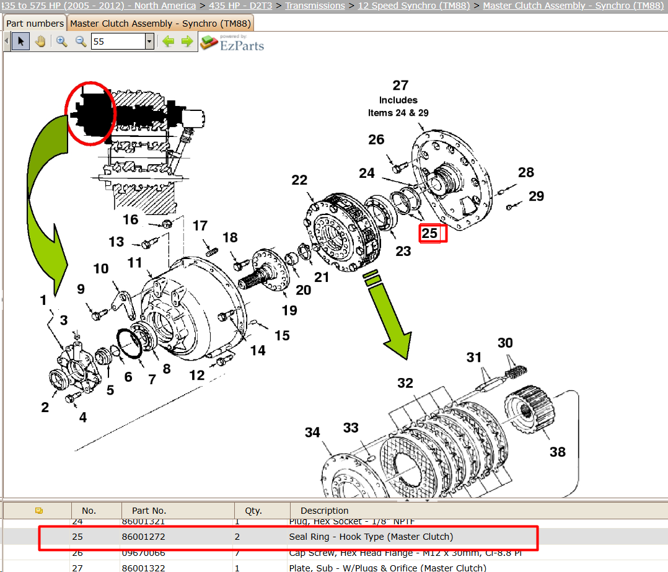The image size is (668, 572).
Task: Click the zoom value field showing 55
Action: coord(118,42)
